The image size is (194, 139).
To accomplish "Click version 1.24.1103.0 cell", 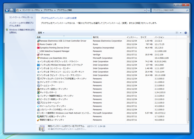I will click(x=160, y=92).
